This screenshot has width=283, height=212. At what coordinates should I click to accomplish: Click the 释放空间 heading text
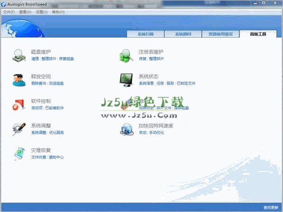pos(41,76)
